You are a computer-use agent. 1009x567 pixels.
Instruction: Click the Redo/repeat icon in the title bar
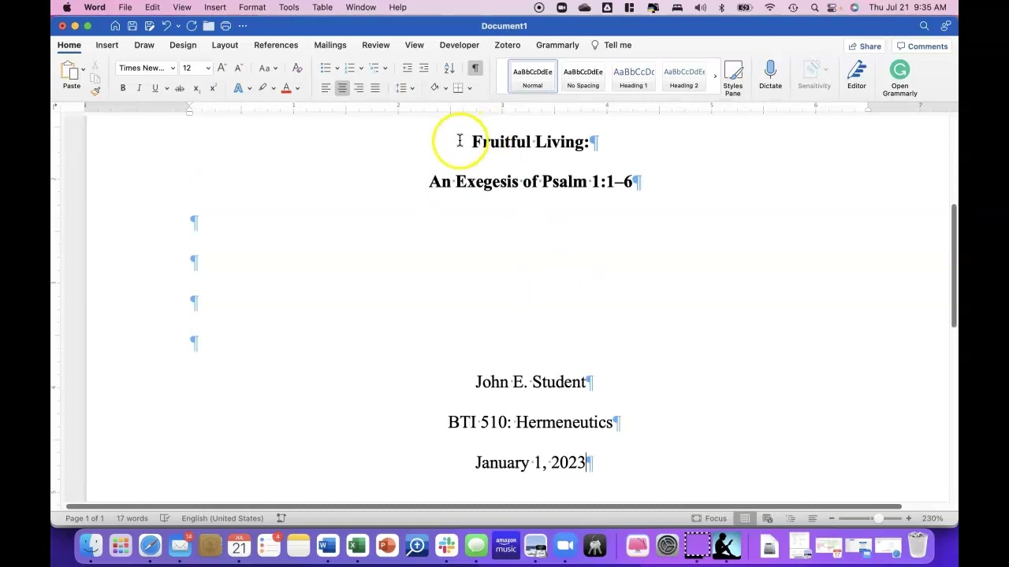192,26
